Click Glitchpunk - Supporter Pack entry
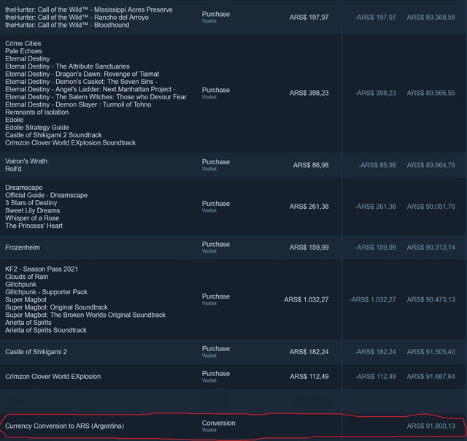467x441 pixels. [x=46, y=292]
